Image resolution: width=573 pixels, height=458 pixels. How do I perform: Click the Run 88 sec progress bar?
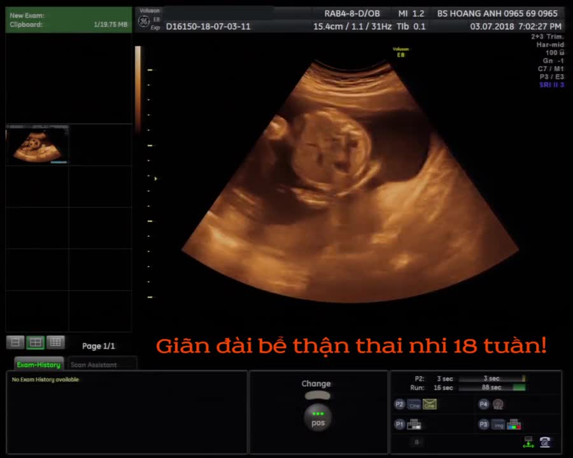492,387
